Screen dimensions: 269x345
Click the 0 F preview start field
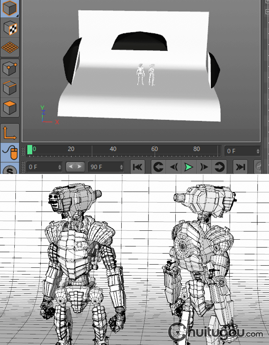tap(42, 167)
